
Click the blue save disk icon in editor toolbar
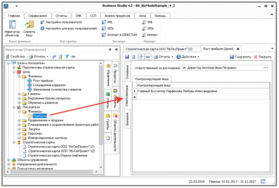coord(127,57)
